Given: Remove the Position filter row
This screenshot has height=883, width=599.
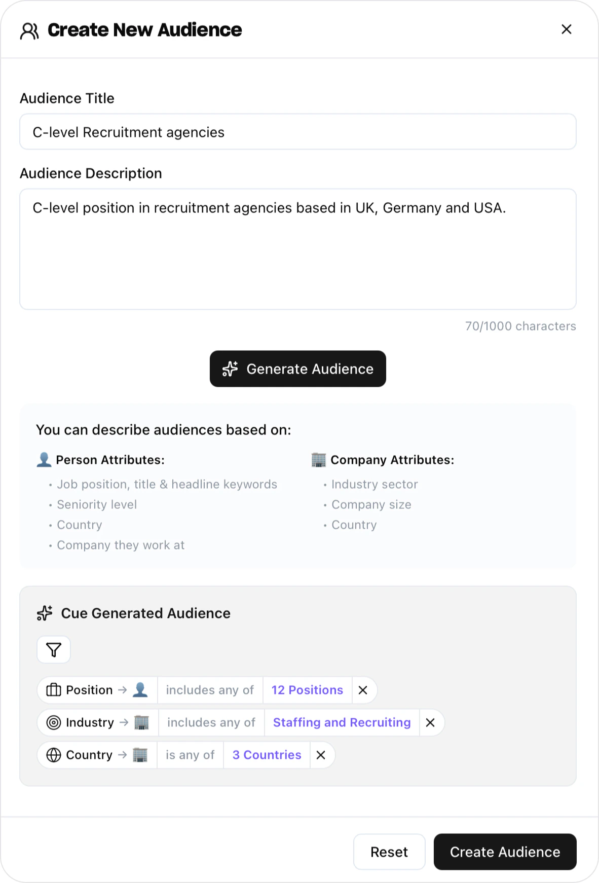Looking at the screenshot, I should click(x=363, y=690).
